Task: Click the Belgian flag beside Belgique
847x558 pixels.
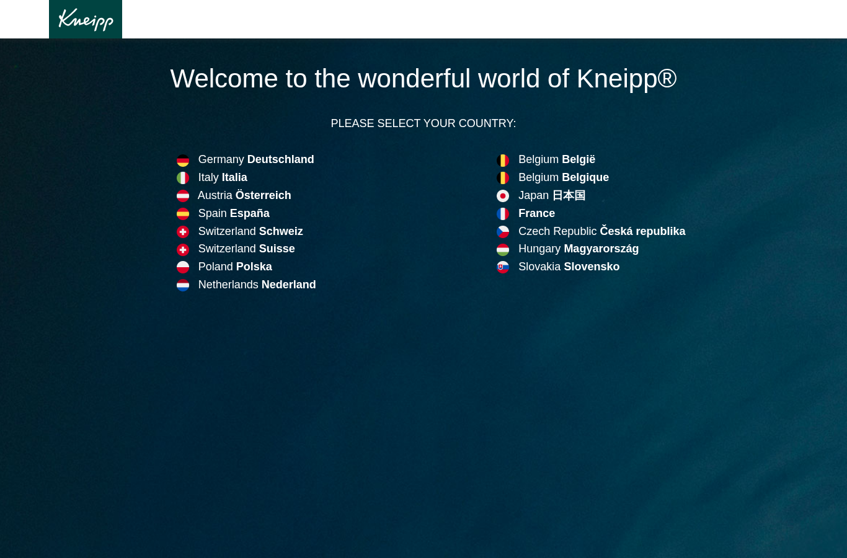Action: coord(503,178)
